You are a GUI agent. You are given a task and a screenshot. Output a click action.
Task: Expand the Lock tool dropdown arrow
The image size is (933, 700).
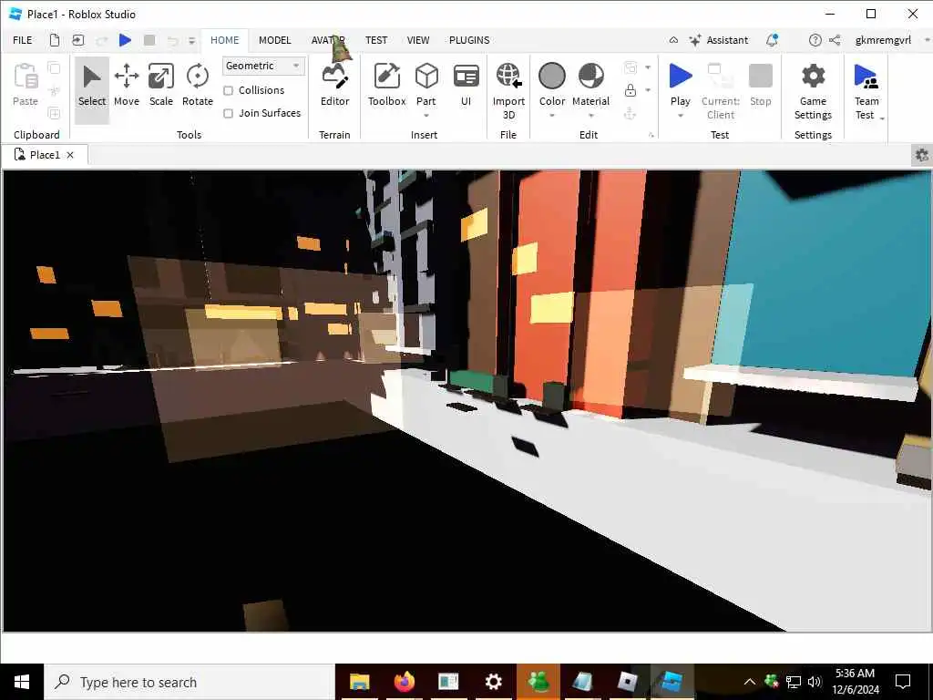[648, 90]
